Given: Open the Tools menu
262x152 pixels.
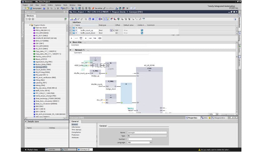Looking at the screenshot, I should [x=65, y=5].
